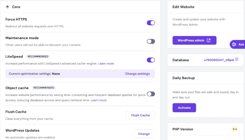The width and height of the screenshot is (245, 140).
Task: Disable the Force HTTPS toggle
Action: (x=151, y=23)
